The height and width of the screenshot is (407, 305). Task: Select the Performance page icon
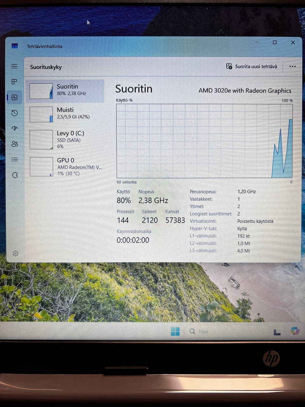pyautogui.click(x=14, y=97)
